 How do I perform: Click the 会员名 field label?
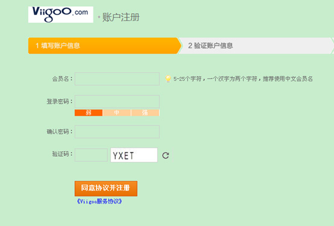[x=63, y=79]
